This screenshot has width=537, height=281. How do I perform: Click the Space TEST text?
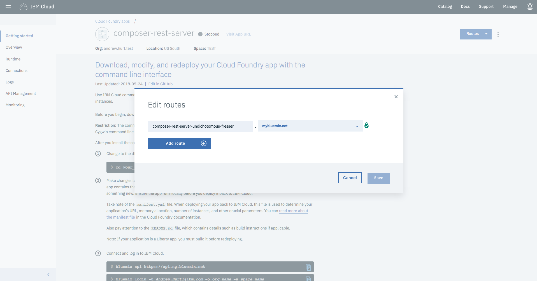[x=205, y=48]
